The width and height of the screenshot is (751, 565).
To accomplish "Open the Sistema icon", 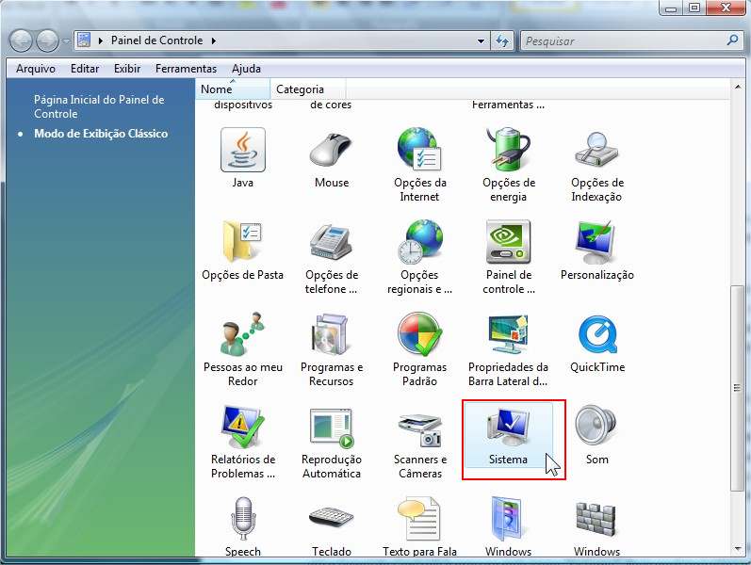I will tap(508, 430).
